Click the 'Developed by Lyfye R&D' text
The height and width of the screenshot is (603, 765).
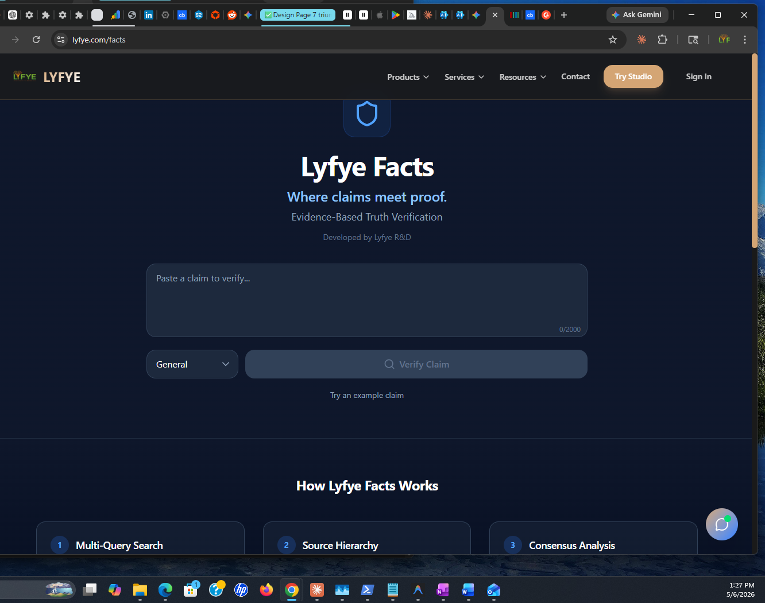(x=367, y=237)
